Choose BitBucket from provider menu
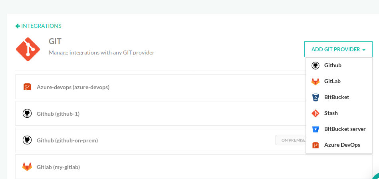Screen dimensions: 379x179 [336, 97]
